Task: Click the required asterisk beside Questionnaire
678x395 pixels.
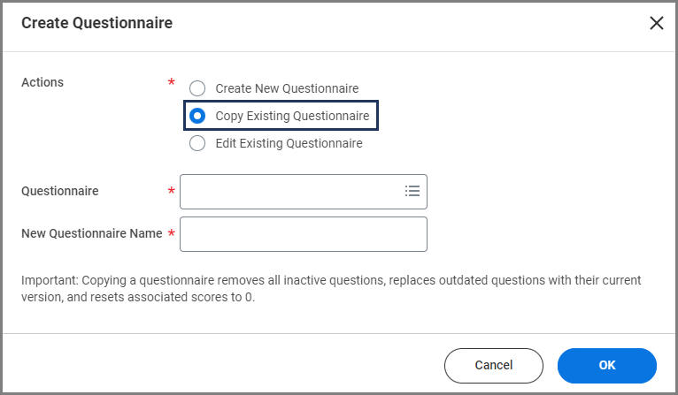Action: pos(171,192)
